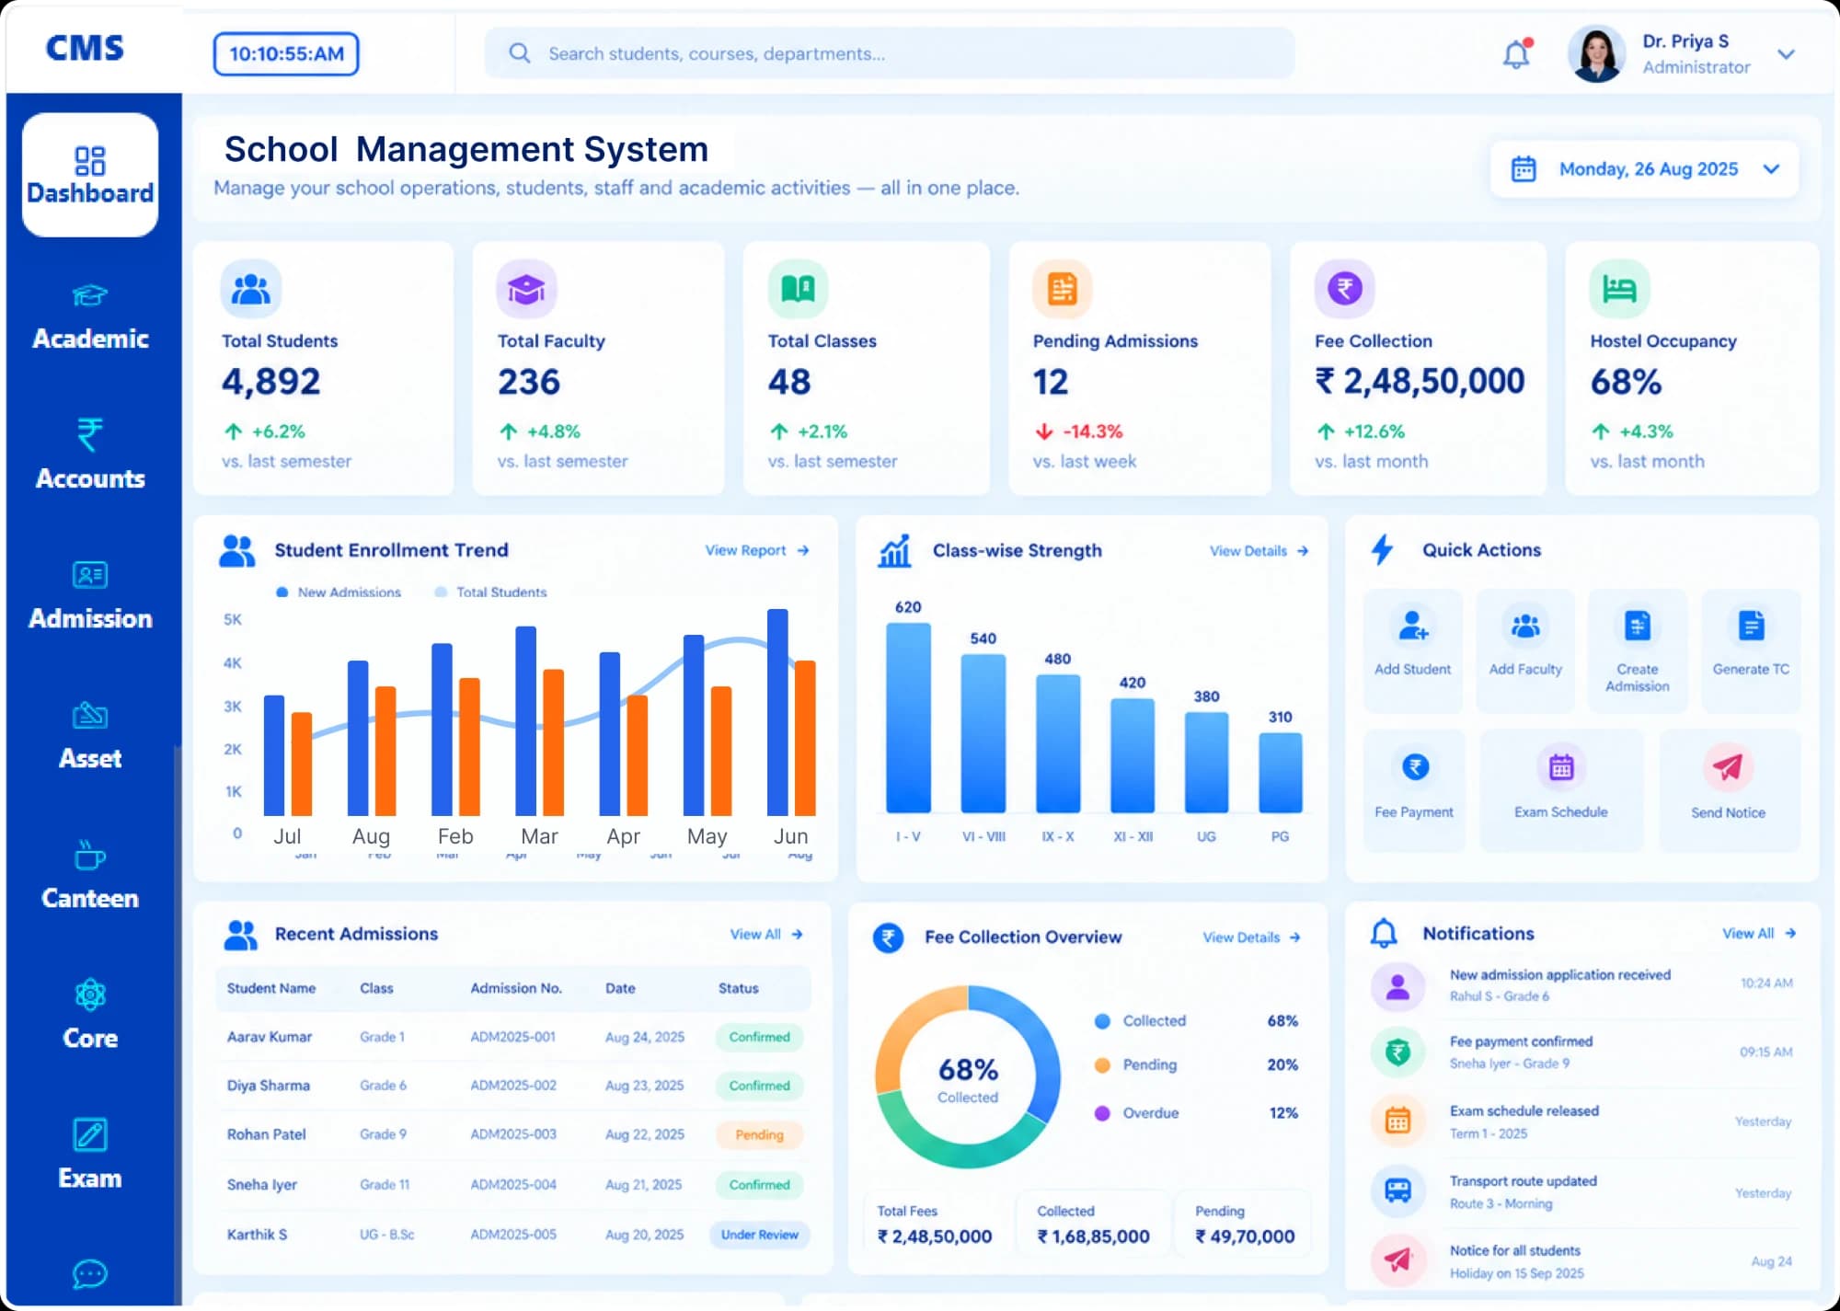Click View All in Notifications panel

tap(1759, 933)
